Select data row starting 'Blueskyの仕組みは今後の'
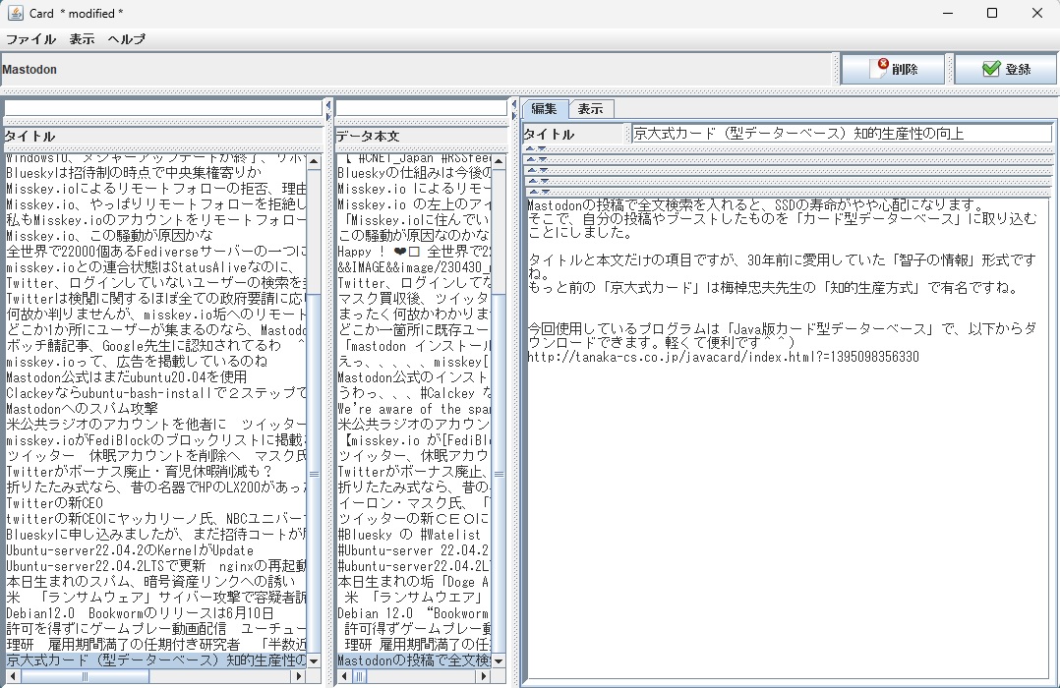 click(414, 173)
